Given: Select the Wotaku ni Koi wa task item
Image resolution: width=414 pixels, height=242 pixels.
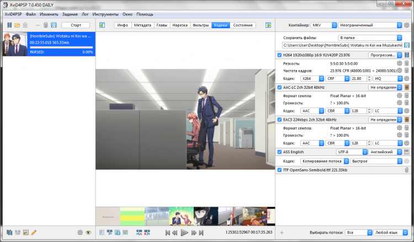Looking at the screenshot, I should pos(49,44).
